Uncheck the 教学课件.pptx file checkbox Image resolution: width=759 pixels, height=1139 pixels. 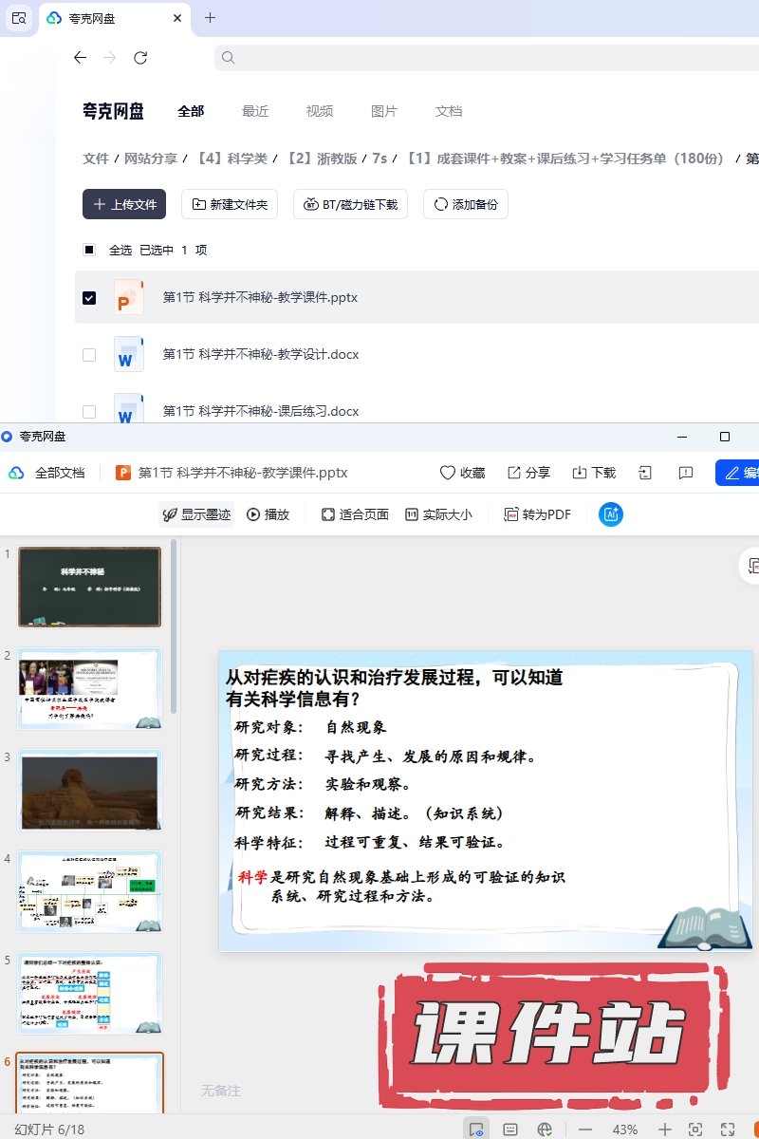coord(89,298)
